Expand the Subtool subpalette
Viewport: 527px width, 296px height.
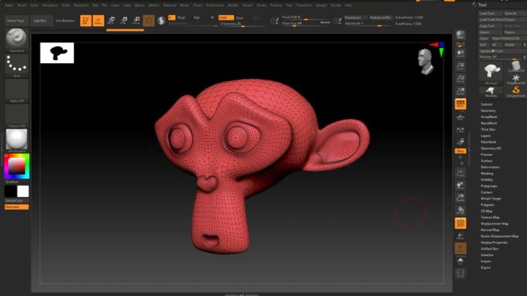pyautogui.click(x=486, y=104)
